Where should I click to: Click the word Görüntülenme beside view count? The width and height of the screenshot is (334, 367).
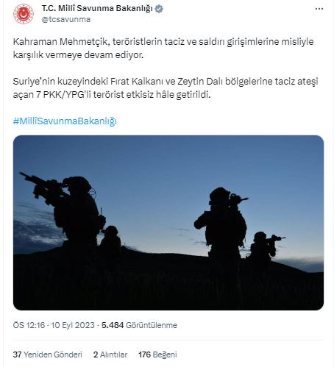152,325
